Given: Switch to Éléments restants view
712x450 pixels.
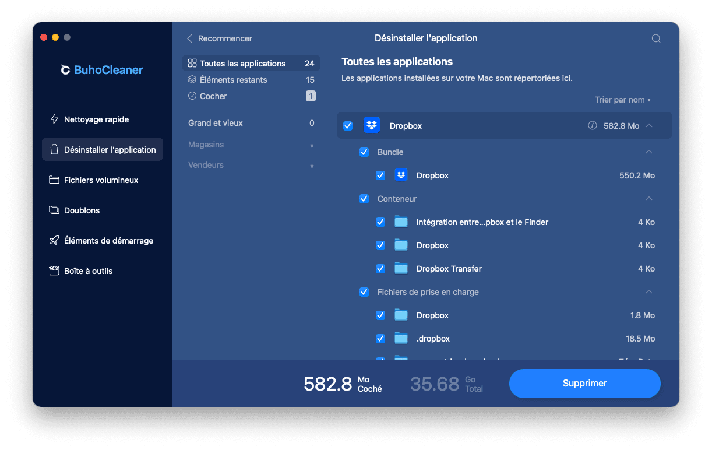Looking at the screenshot, I should pyautogui.click(x=235, y=79).
